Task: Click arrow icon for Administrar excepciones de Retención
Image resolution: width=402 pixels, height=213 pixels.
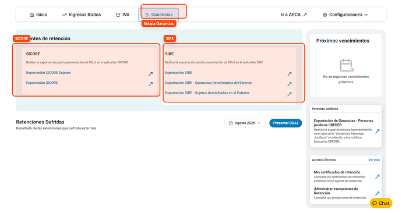Action: point(377,194)
